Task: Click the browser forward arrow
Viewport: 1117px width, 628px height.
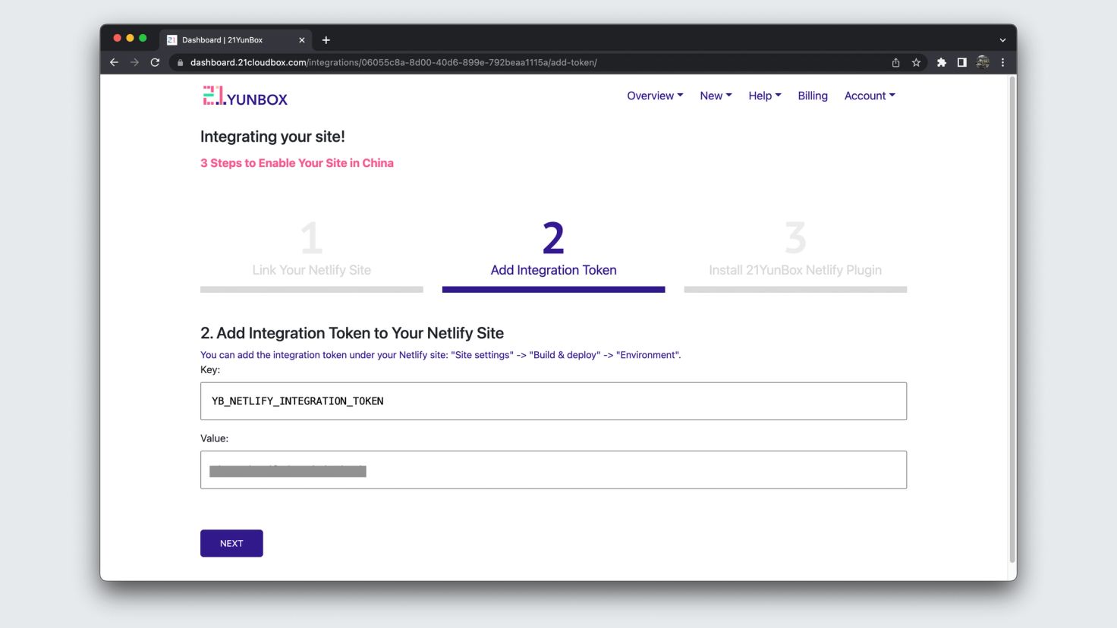Action: tap(134, 62)
